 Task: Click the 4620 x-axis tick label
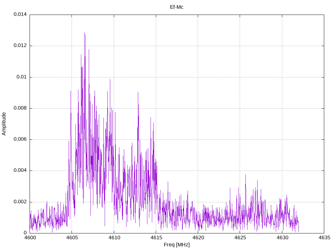click(198, 238)
